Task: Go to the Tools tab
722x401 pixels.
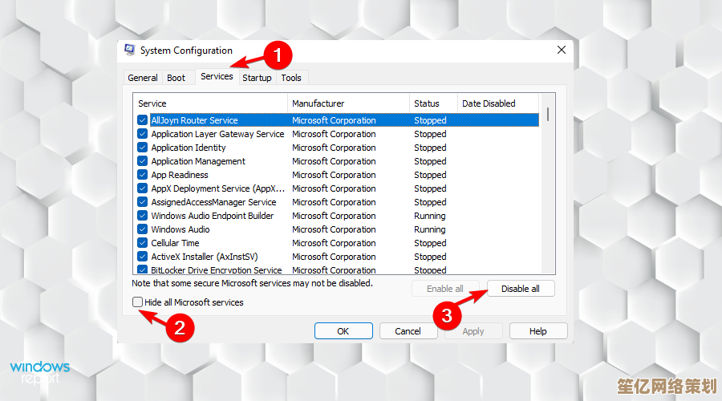Action: pos(291,78)
